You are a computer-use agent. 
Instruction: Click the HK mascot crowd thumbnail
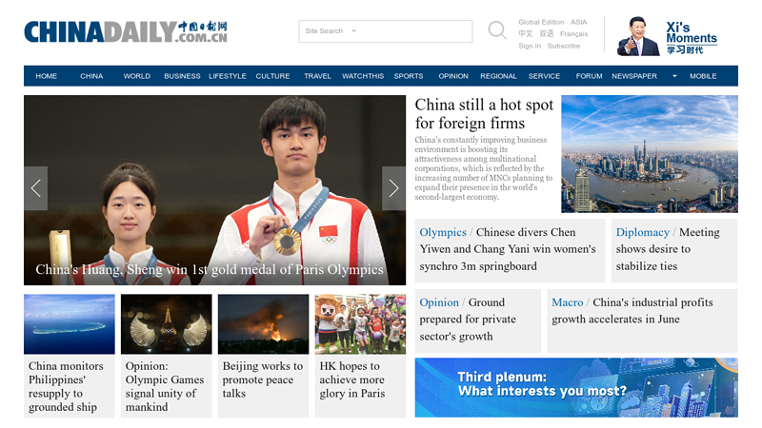[360, 323]
